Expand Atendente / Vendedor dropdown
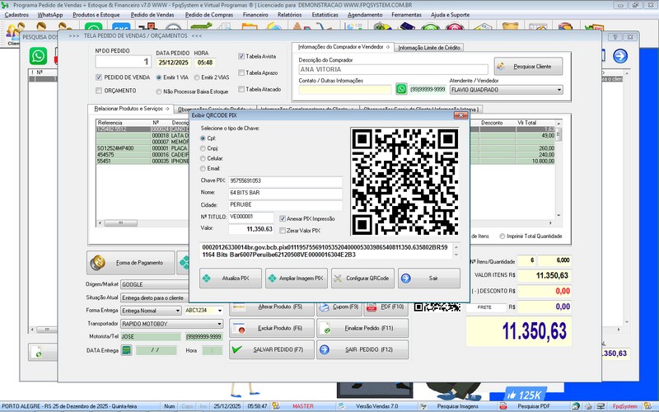The width and height of the screenshot is (659, 412). click(559, 90)
